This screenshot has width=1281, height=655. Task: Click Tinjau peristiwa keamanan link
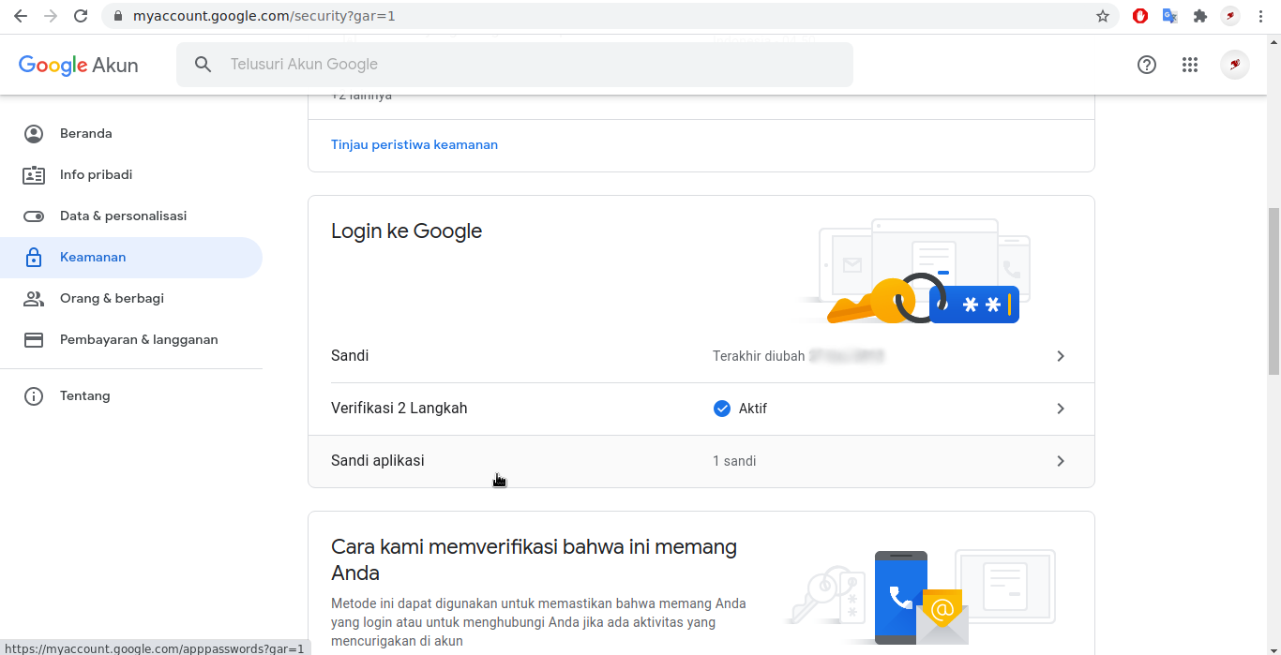pos(414,145)
